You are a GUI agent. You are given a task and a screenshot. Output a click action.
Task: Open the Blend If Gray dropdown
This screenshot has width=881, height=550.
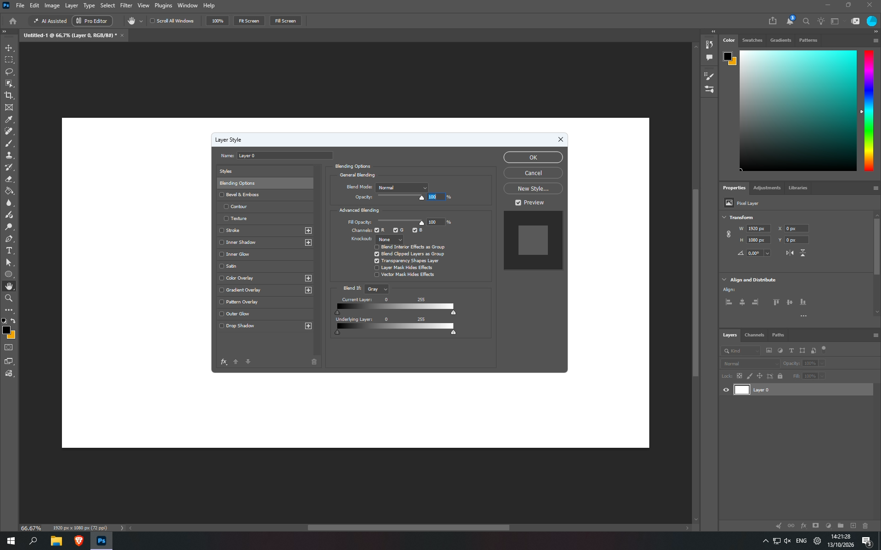point(377,289)
